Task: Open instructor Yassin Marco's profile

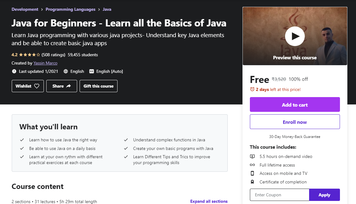Action: (x=45, y=63)
